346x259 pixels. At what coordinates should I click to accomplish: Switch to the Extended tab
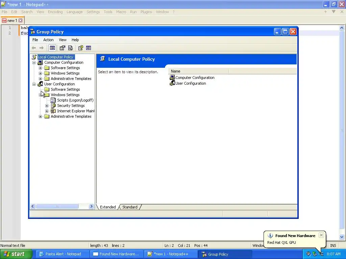108,207
